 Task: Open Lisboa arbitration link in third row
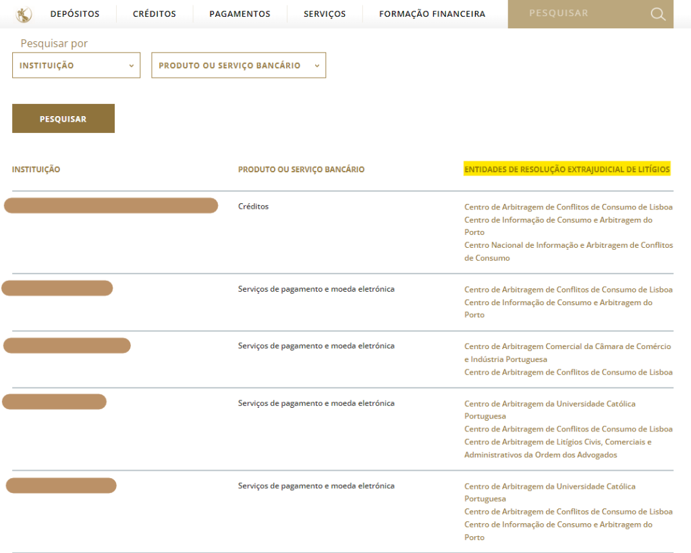[x=568, y=372]
